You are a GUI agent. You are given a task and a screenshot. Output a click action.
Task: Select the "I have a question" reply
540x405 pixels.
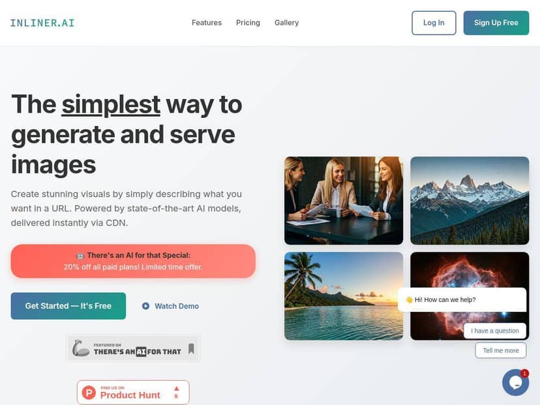(x=495, y=331)
